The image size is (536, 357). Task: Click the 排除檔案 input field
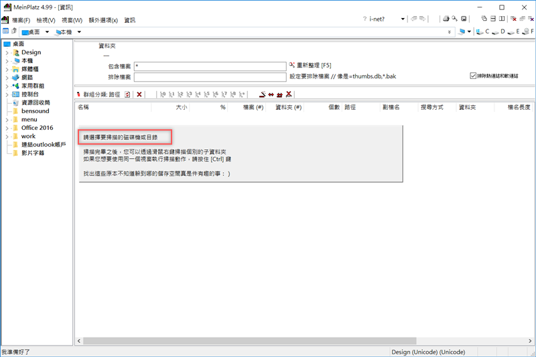(210, 77)
